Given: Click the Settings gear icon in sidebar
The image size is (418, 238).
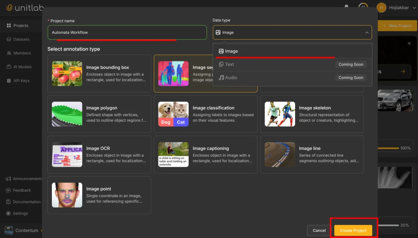Looking at the screenshot, I should [8, 213].
